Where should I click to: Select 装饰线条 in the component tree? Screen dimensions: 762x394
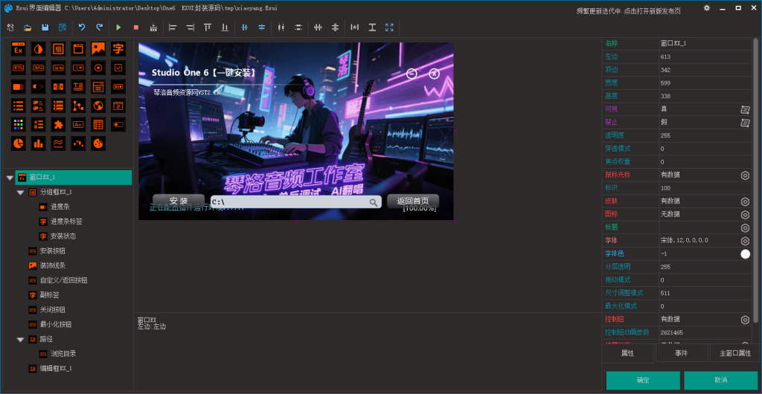click(x=53, y=265)
